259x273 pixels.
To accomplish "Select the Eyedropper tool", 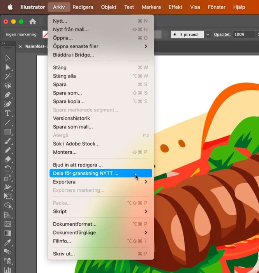I will (x=8, y=242).
